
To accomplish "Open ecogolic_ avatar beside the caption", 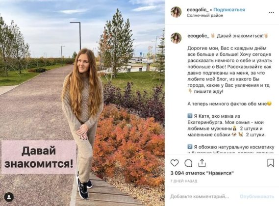I will [x=176, y=38].
